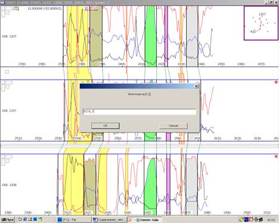Click the first quick-launch icon next to Пуск
279x223 pixels.
[x=20, y=219]
